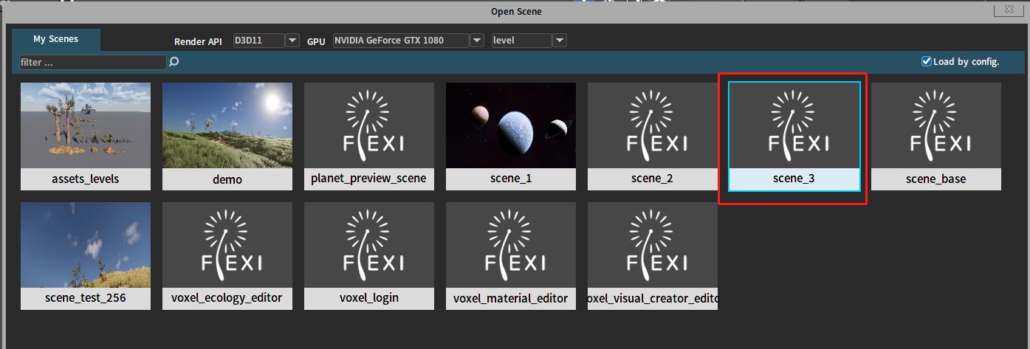Screen dimensions: 1030x349
Task: Choose the scene_test_256 sky thumbnail
Action: [x=86, y=244]
